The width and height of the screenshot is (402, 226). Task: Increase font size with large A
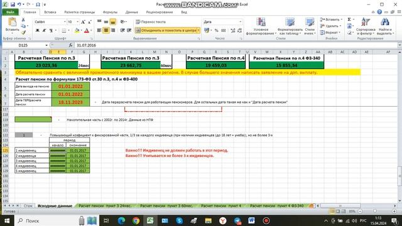point(83,22)
